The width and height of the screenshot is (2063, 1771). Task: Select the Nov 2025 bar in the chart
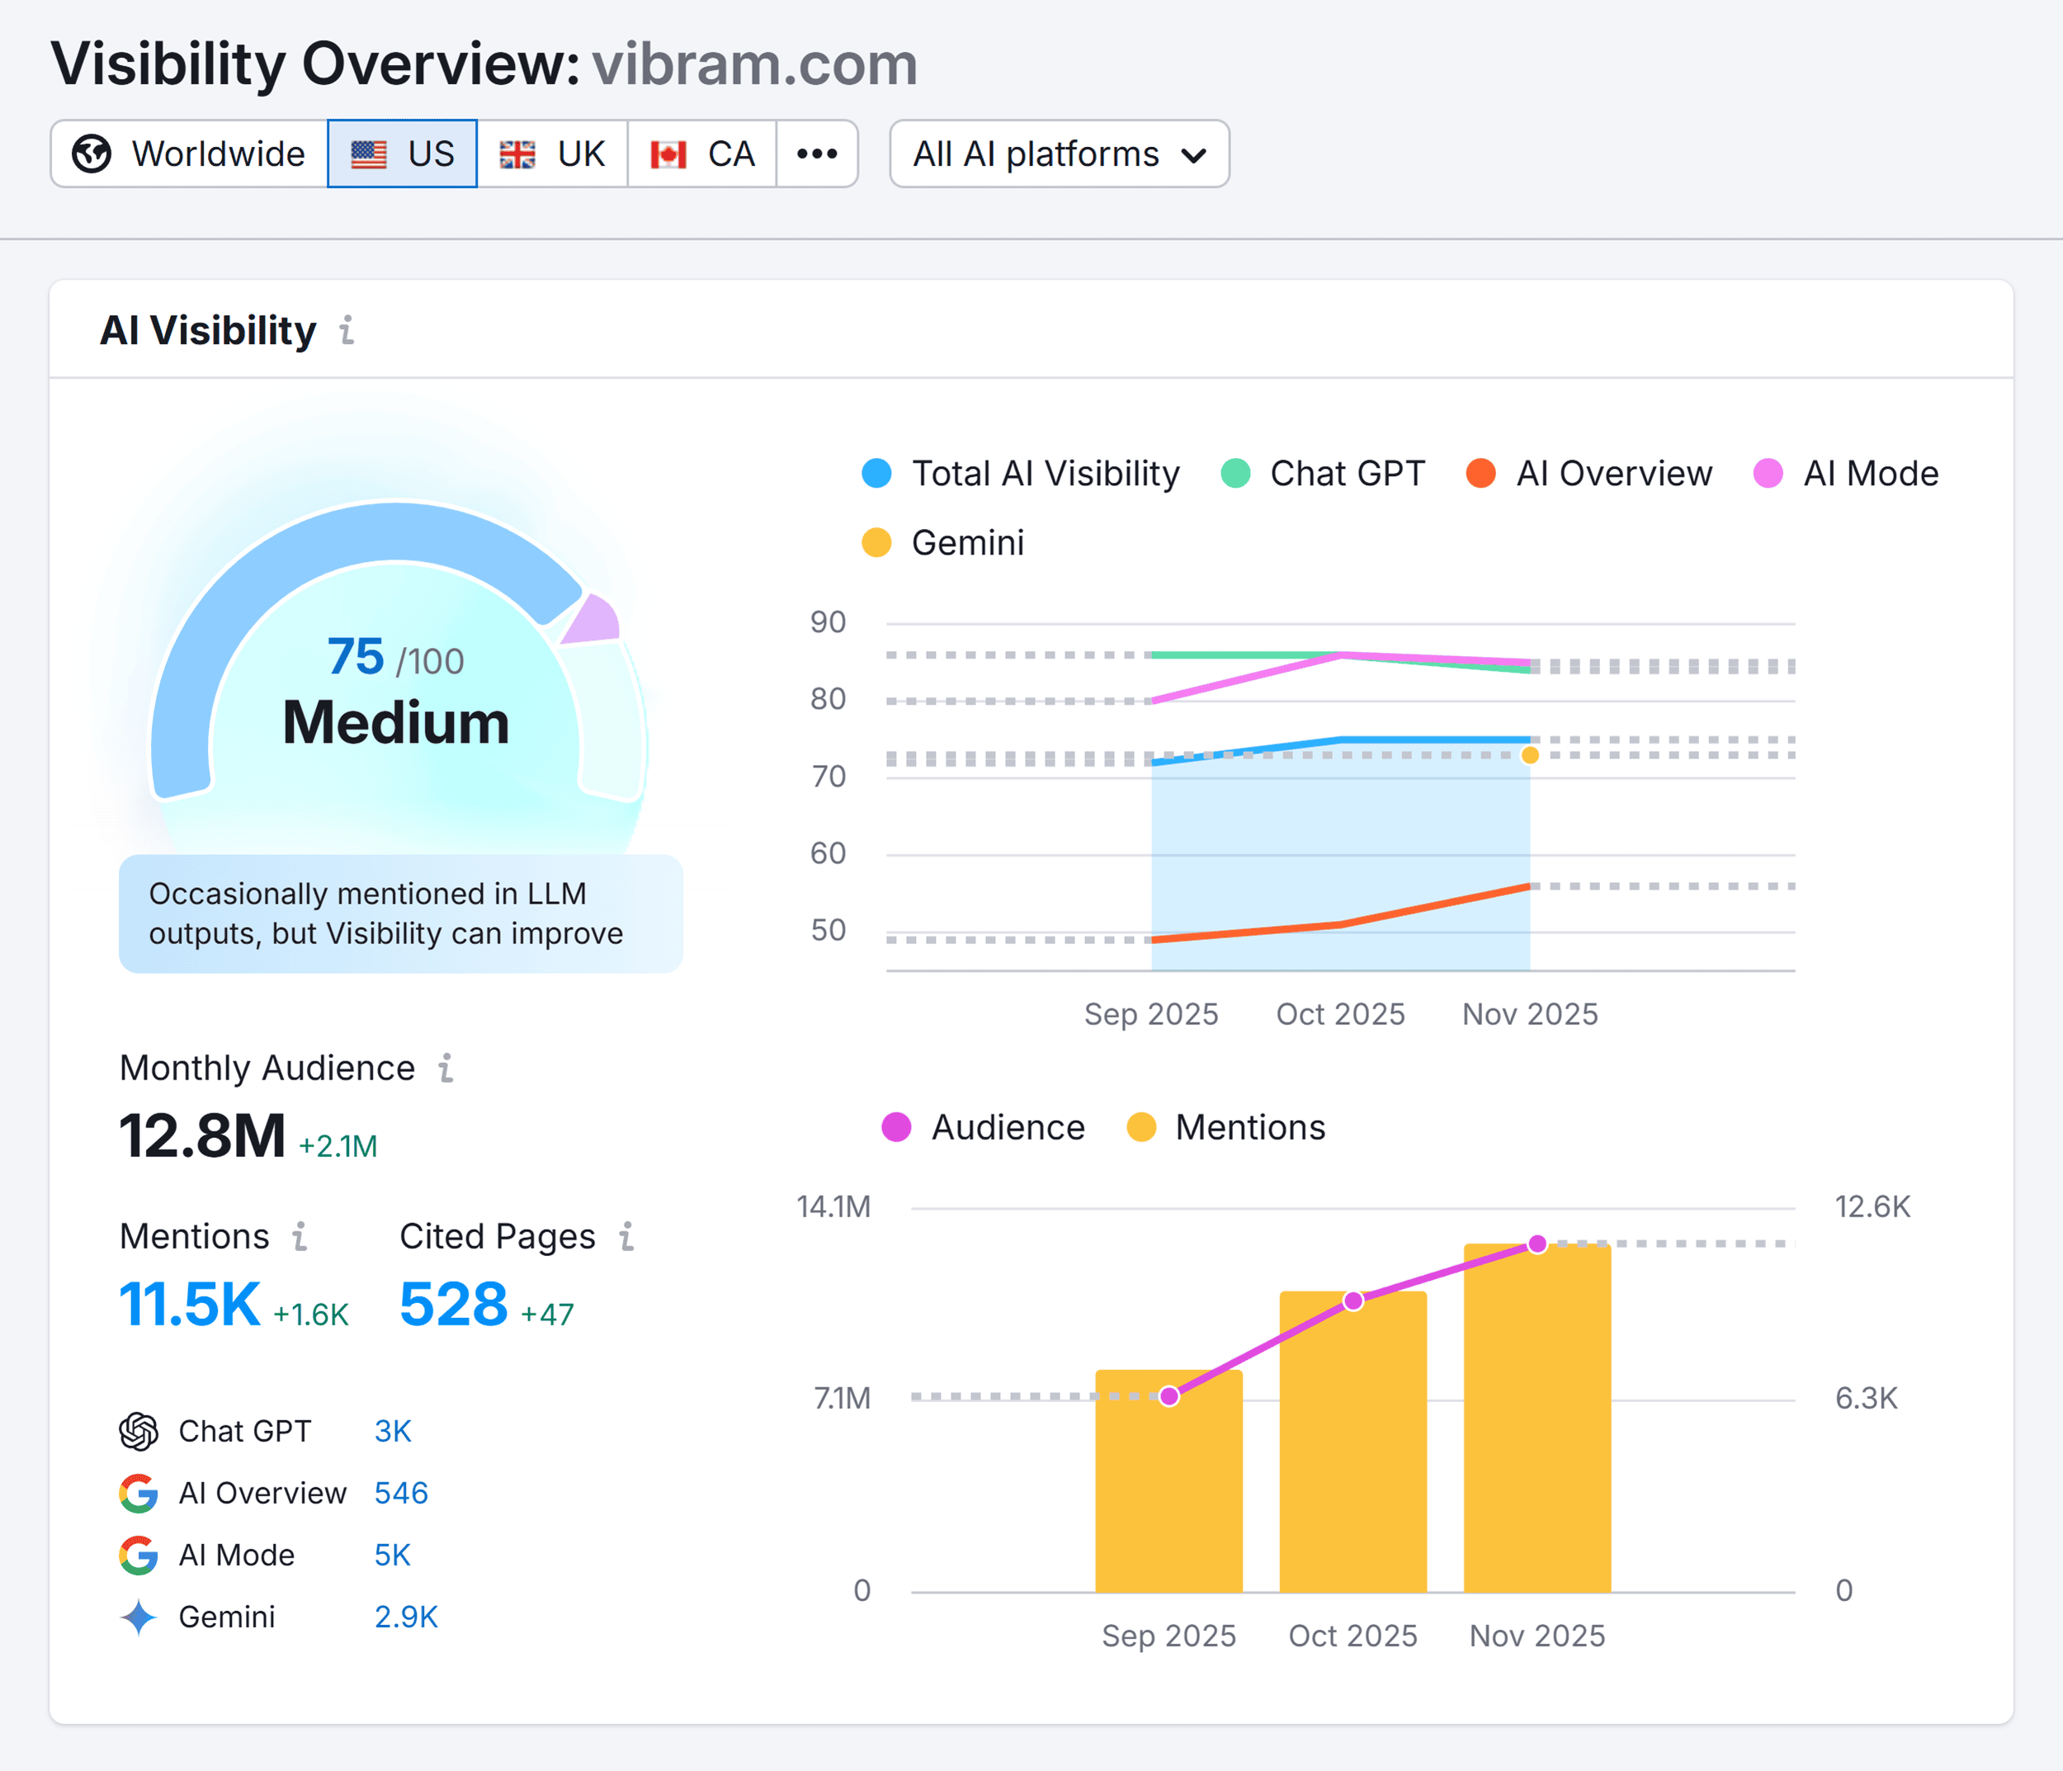click(1537, 1424)
